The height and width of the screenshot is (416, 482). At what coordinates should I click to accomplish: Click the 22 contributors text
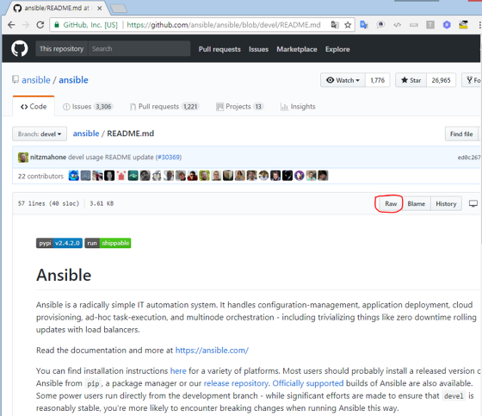pos(40,176)
